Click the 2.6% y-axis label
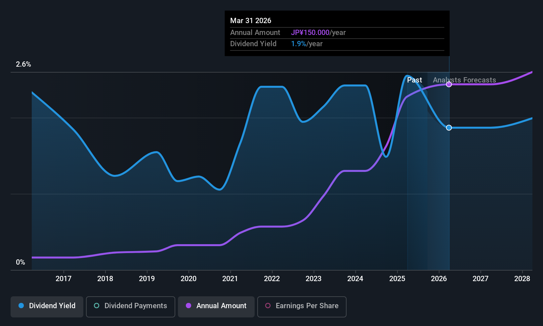The width and height of the screenshot is (543, 326). coord(23,64)
